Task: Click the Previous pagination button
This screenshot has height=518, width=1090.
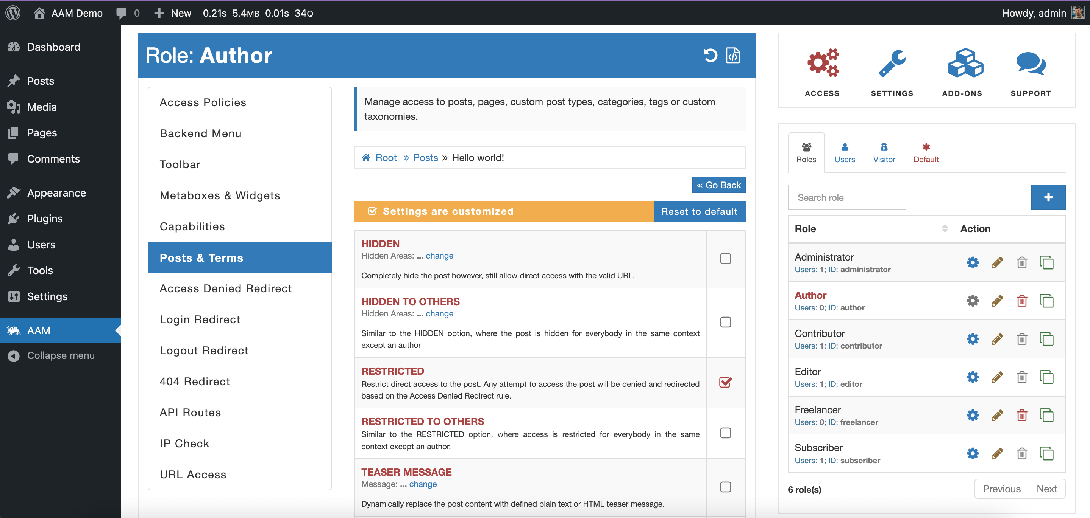Action: tap(1001, 489)
